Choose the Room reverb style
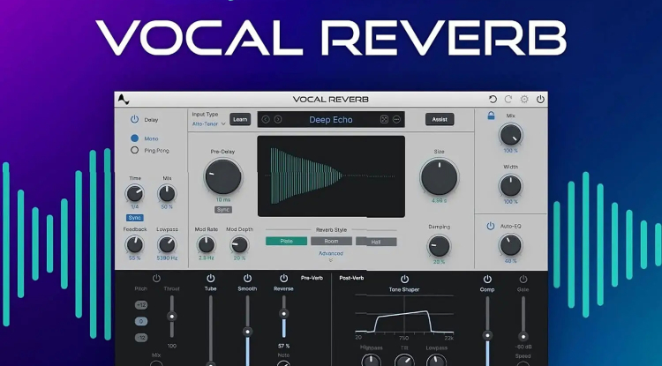662x366 pixels. point(331,241)
